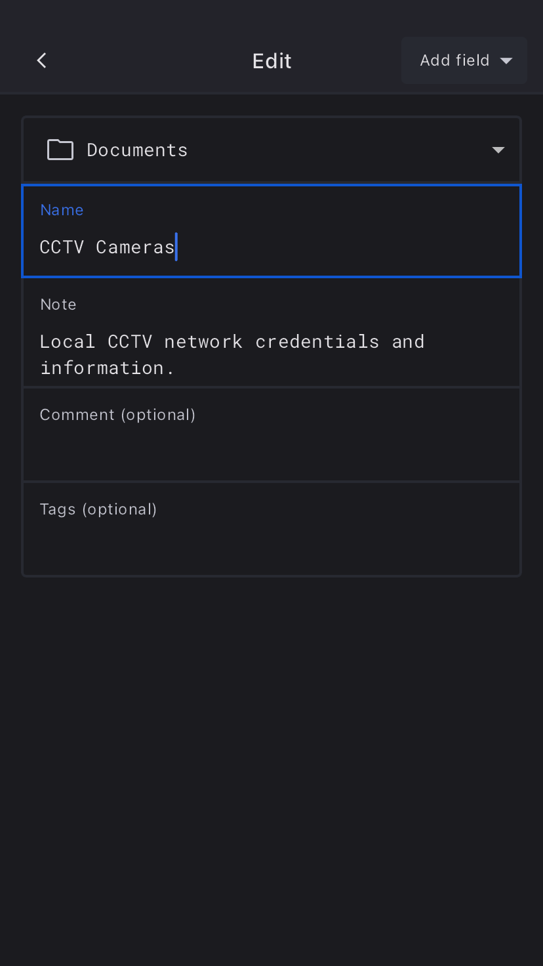
Task: Click the Name field label
Action: [x=62, y=210]
